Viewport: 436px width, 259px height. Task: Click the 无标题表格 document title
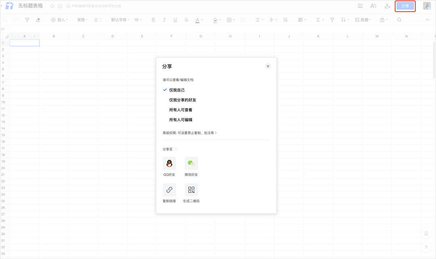pos(31,6)
